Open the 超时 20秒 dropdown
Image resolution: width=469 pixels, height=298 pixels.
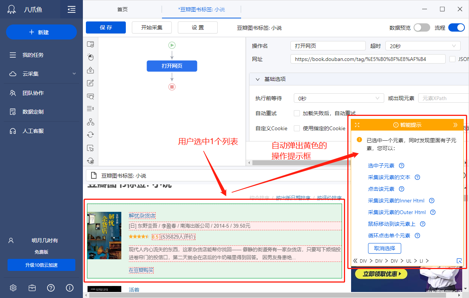423,46
